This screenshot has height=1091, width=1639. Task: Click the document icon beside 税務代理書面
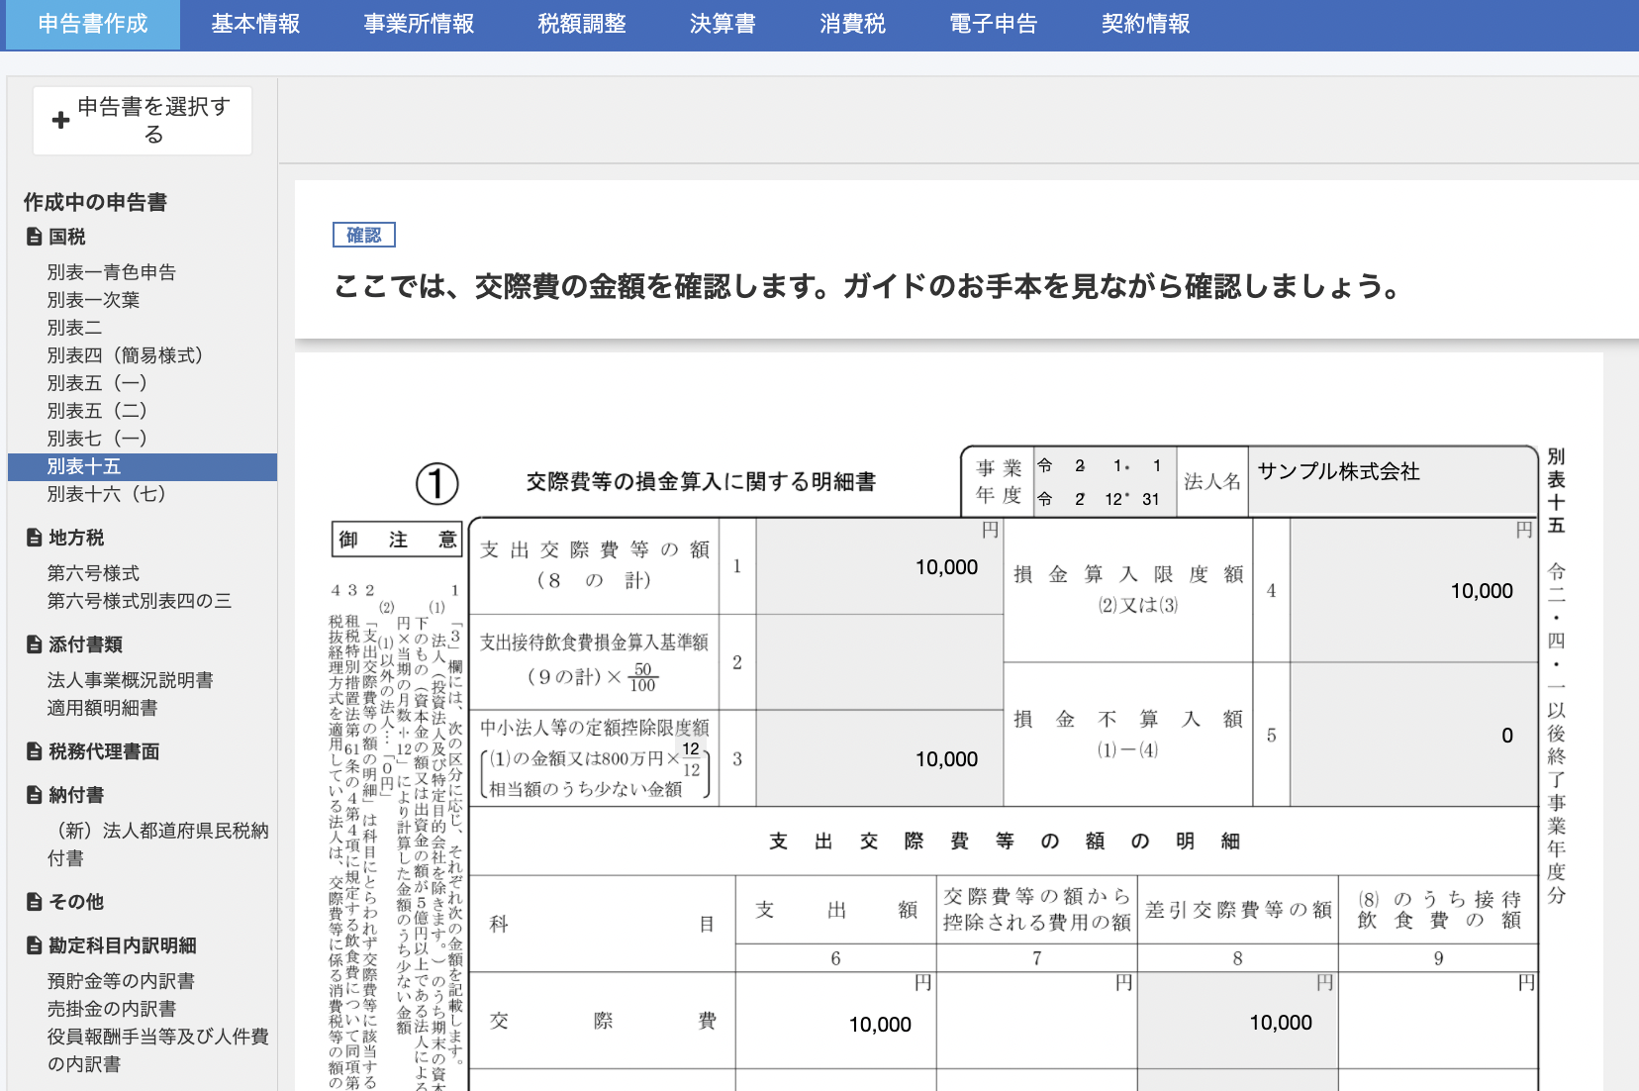click(34, 751)
